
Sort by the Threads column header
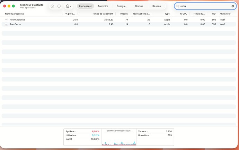(123, 14)
